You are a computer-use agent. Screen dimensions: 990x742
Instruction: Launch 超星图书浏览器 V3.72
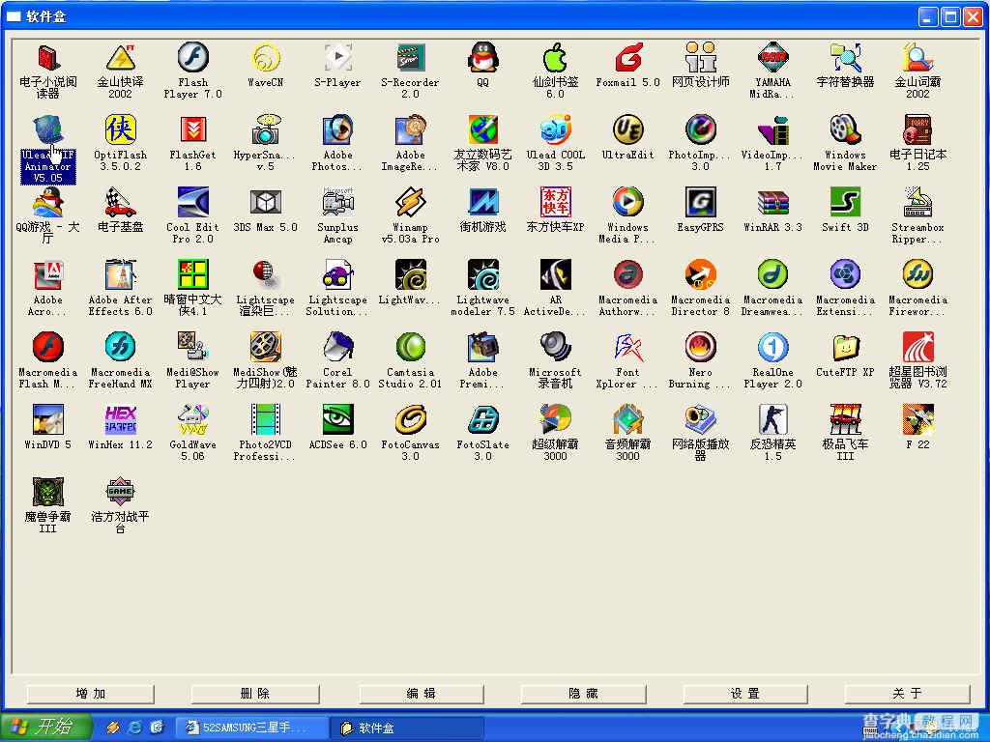tap(918, 348)
